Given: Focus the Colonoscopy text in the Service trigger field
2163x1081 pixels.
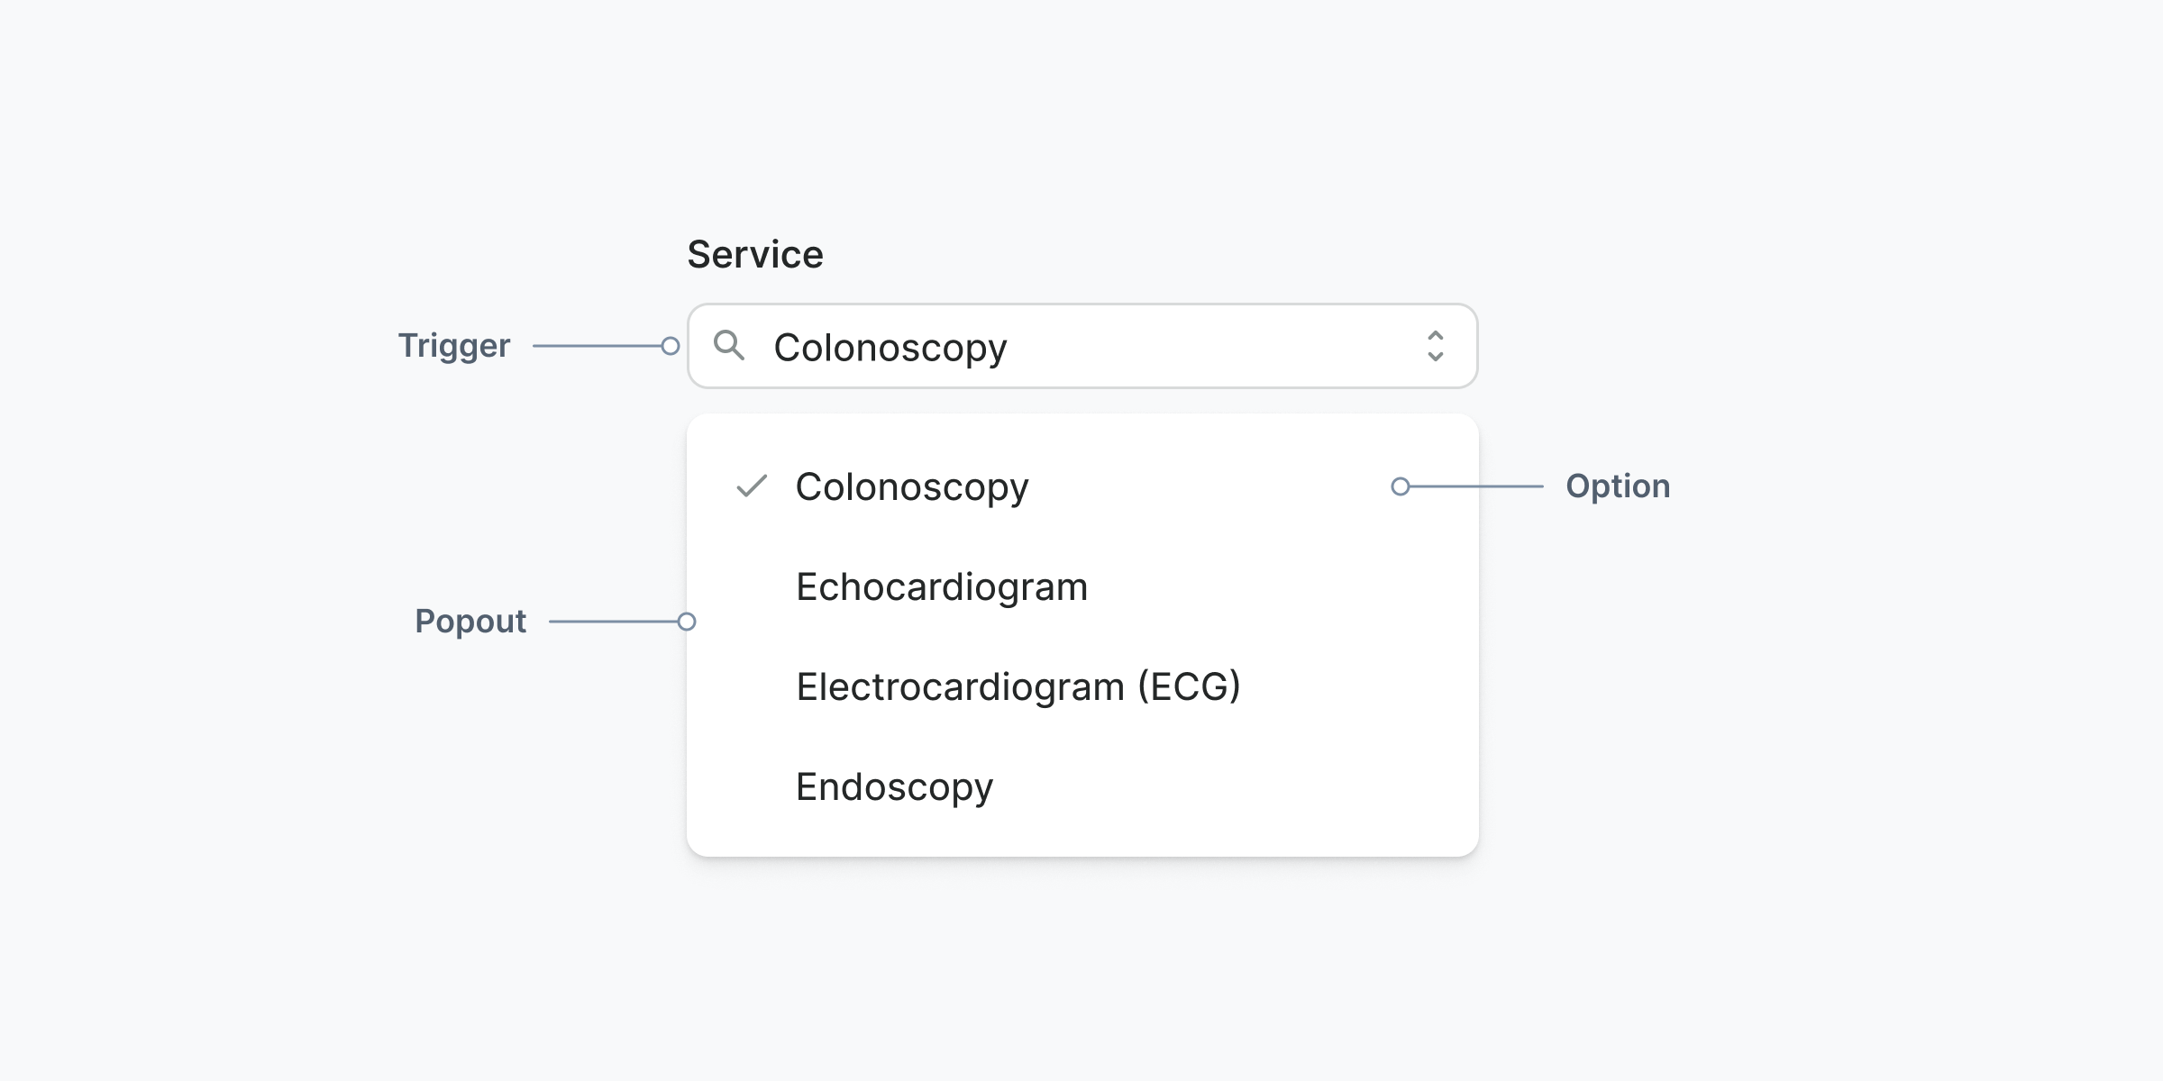Looking at the screenshot, I should (x=890, y=348).
